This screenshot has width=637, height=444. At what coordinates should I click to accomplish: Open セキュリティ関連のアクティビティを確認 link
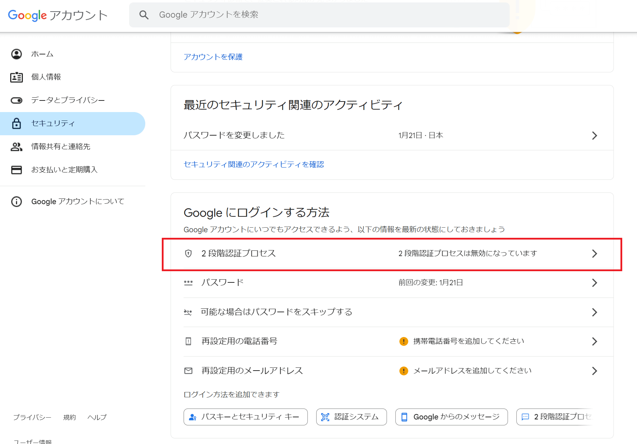(254, 164)
